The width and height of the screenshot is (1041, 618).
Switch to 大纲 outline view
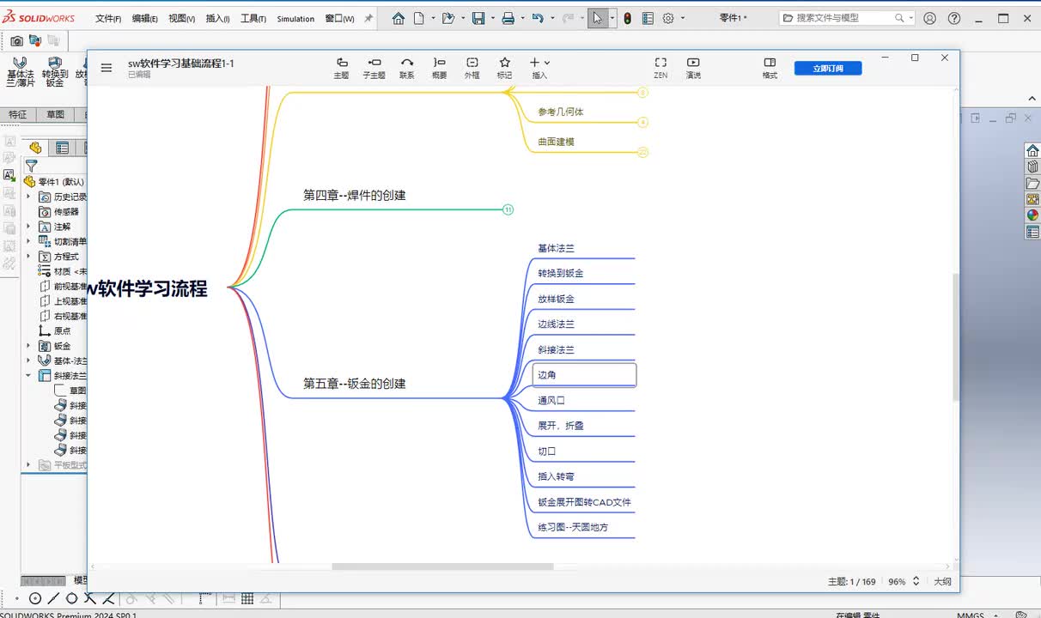click(942, 581)
